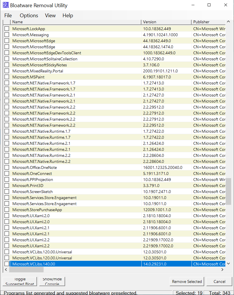The width and height of the screenshot is (234, 295).
Task: Click the horizontal scrollbar right arrow
Action: tap(223, 270)
